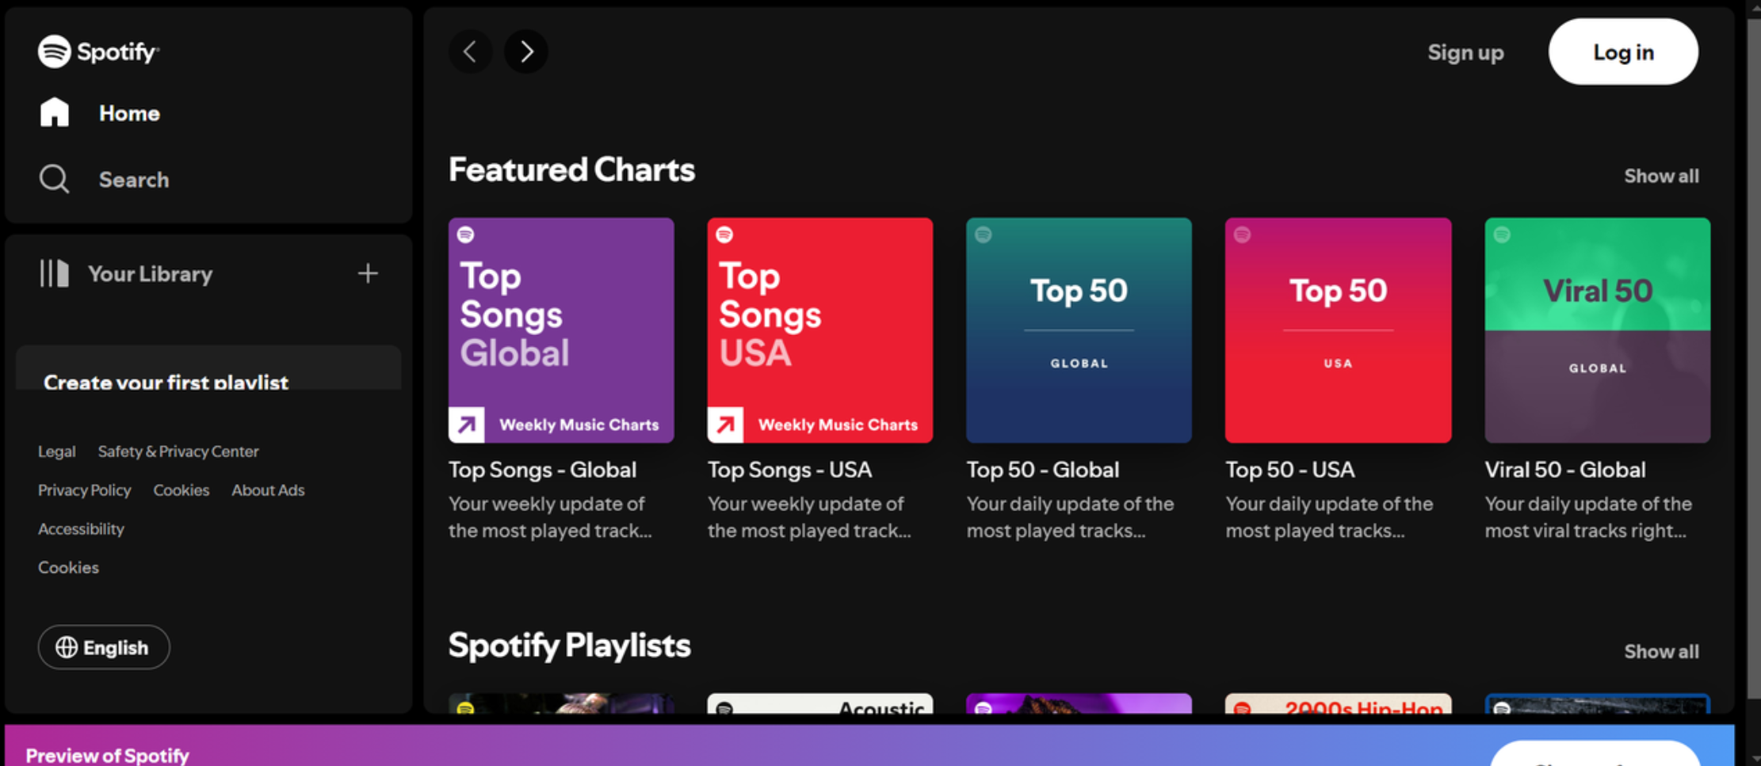Image resolution: width=1761 pixels, height=766 pixels.
Task: Open the Viral 50 - Global playlist
Action: [x=1597, y=330]
